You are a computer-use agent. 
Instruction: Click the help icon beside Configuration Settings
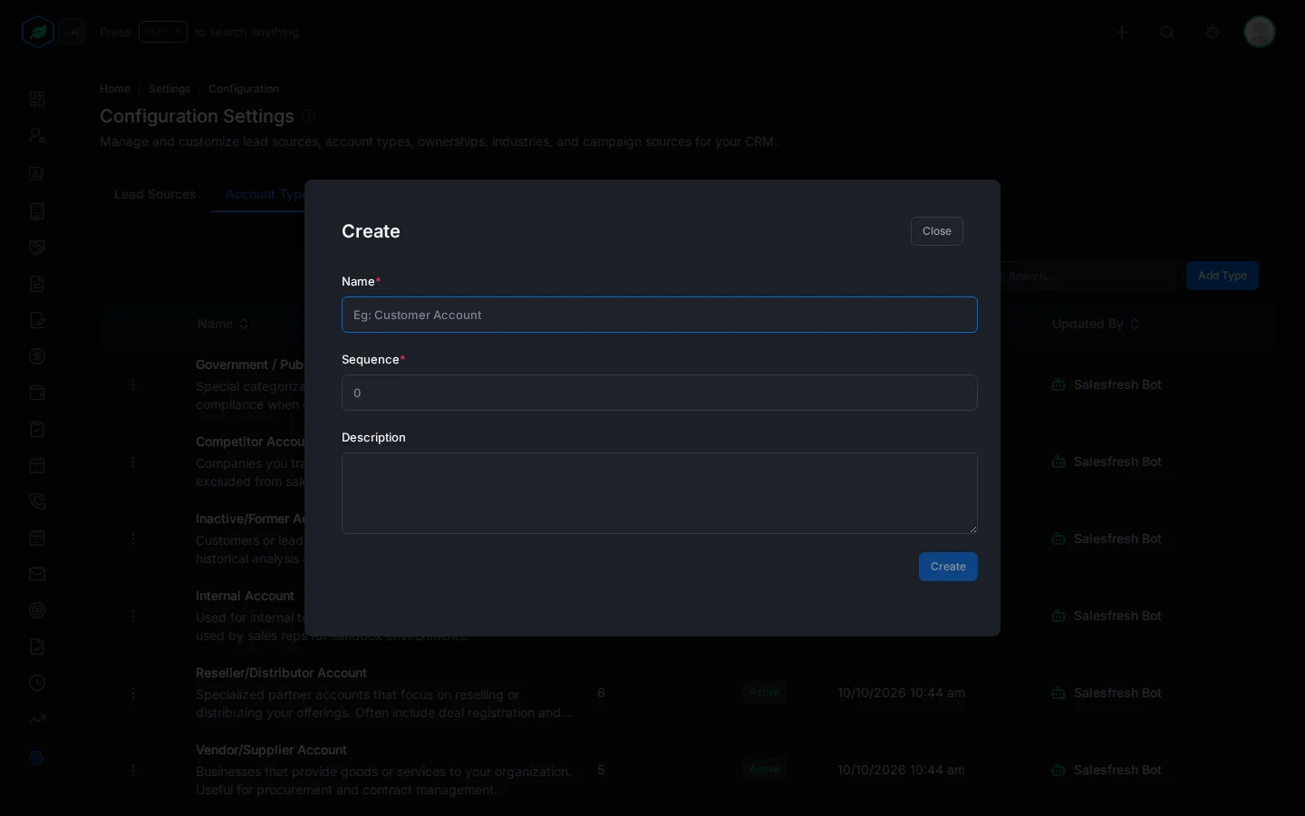pos(309,116)
